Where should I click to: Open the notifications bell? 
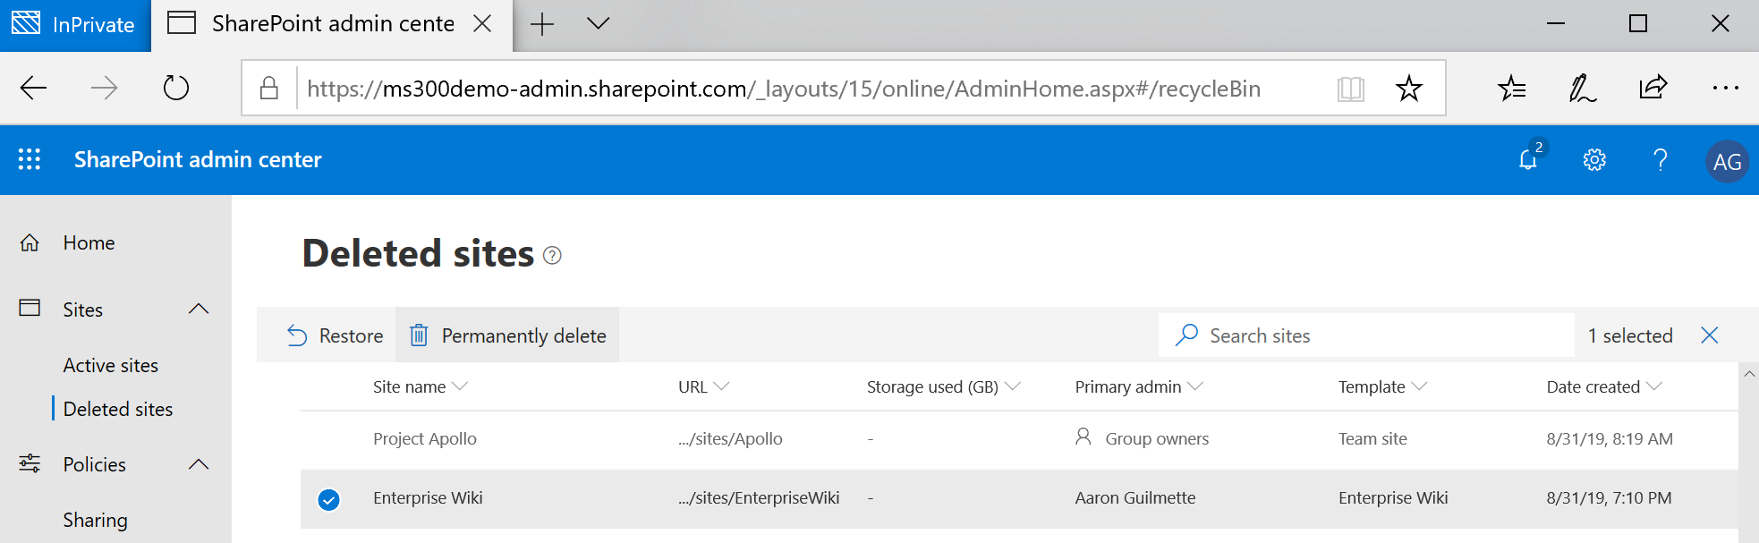(1529, 159)
